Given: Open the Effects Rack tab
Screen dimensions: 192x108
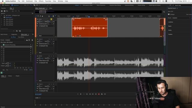Looking at the screenshot, I should click(24, 34).
